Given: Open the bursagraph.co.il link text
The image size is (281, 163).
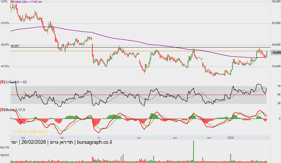Looking at the screenshot, I should click(94, 142).
